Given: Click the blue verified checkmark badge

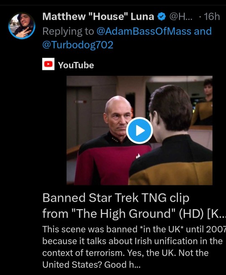Looking at the screenshot, I should pyautogui.click(x=162, y=17).
